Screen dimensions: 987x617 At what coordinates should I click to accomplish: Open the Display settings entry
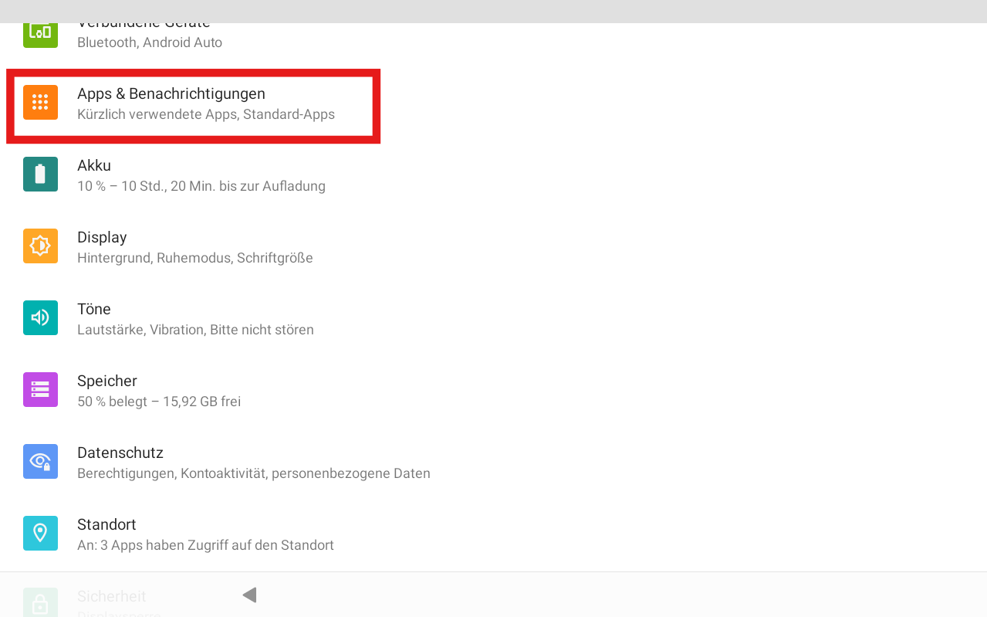coord(494,247)
